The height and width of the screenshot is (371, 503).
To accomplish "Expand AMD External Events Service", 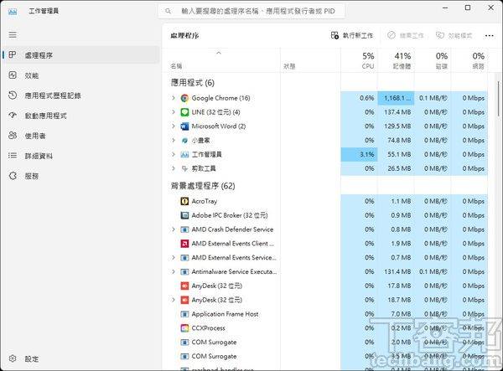I will [x=174, y=258].
